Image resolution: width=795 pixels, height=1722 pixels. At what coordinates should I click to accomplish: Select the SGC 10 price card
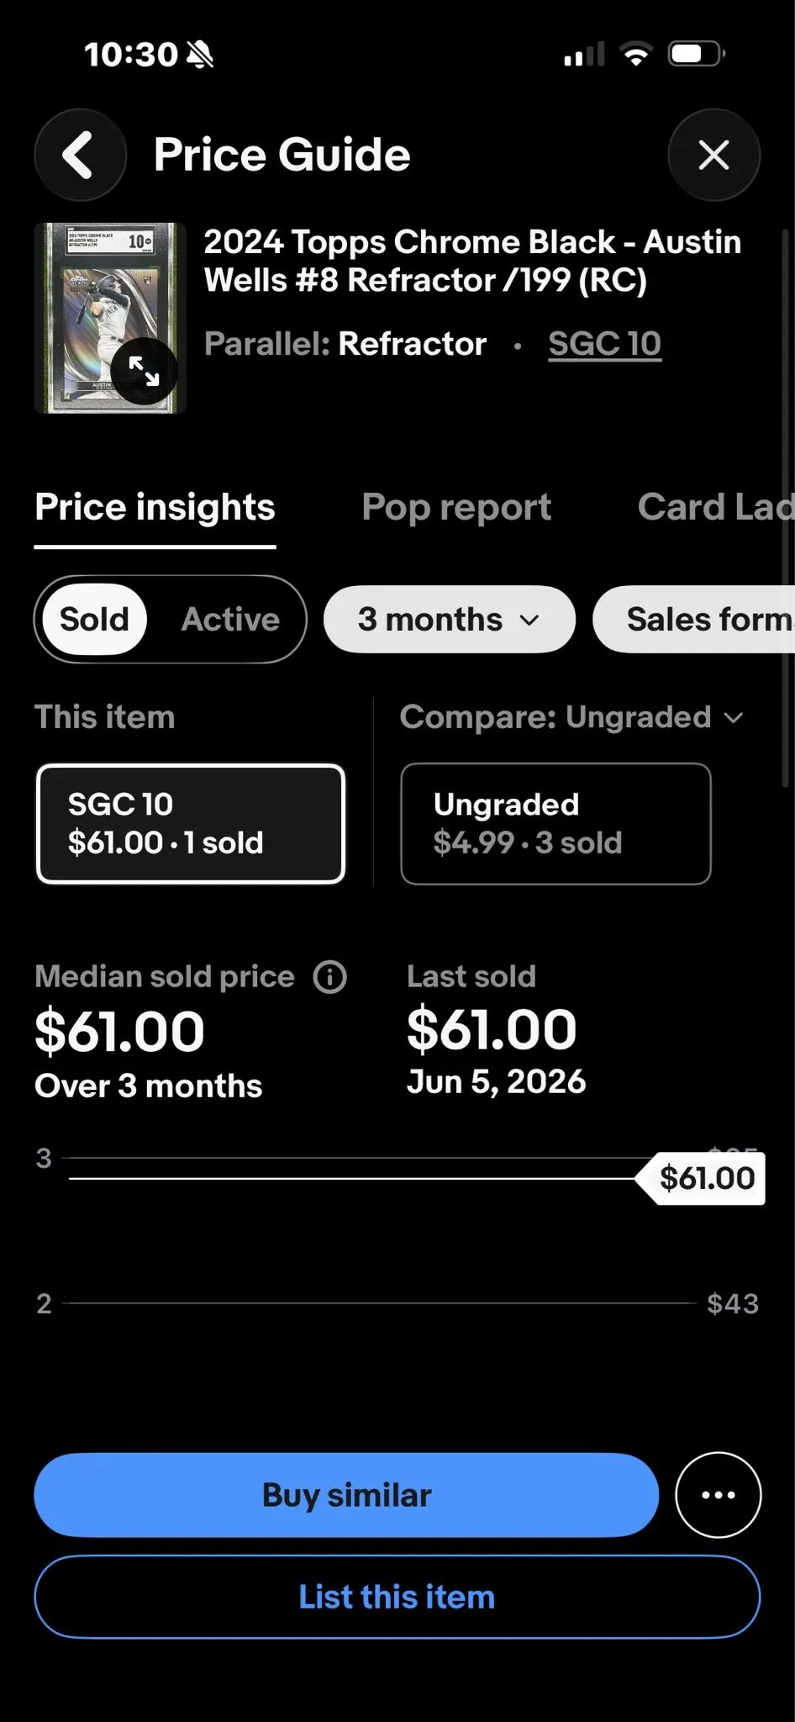191,823
